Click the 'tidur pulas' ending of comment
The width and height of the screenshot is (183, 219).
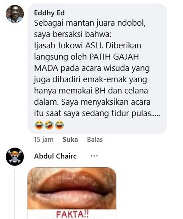[136, 113]
